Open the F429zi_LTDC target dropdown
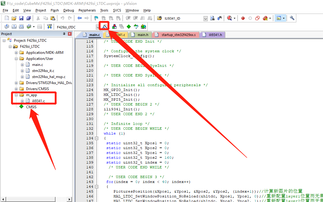 coord(97,27)
